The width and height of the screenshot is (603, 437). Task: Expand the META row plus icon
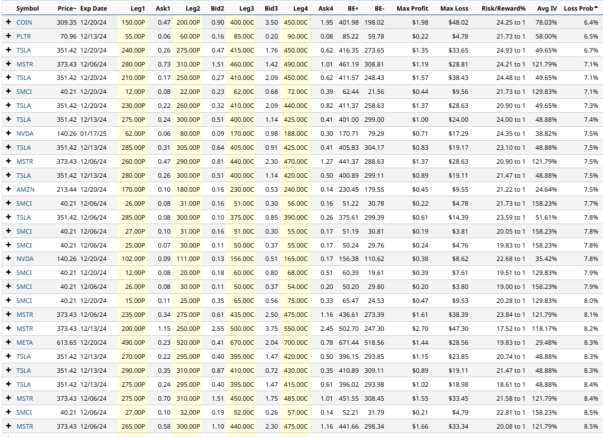(8, 343)
